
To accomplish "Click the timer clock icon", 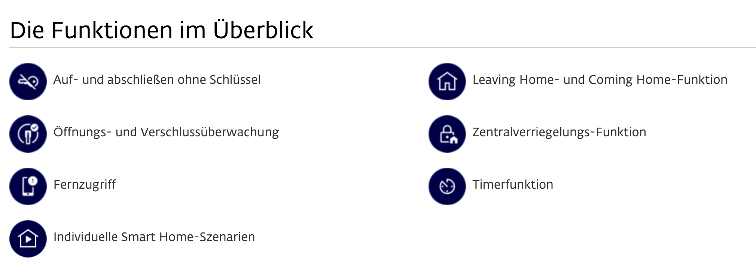I will coord(447,186).
